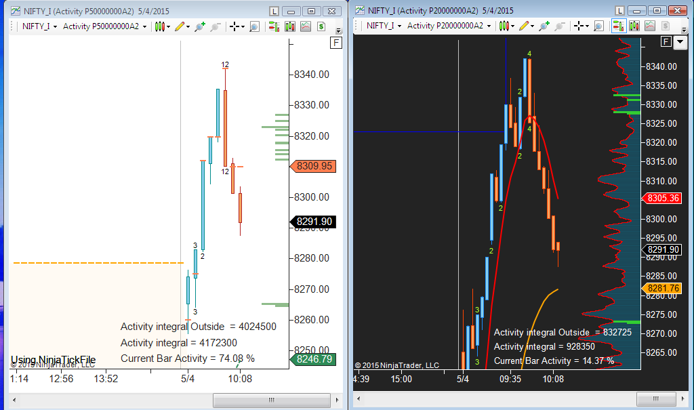Click 'Activity integral = 928350' text
694x410 pixels.
544,347
